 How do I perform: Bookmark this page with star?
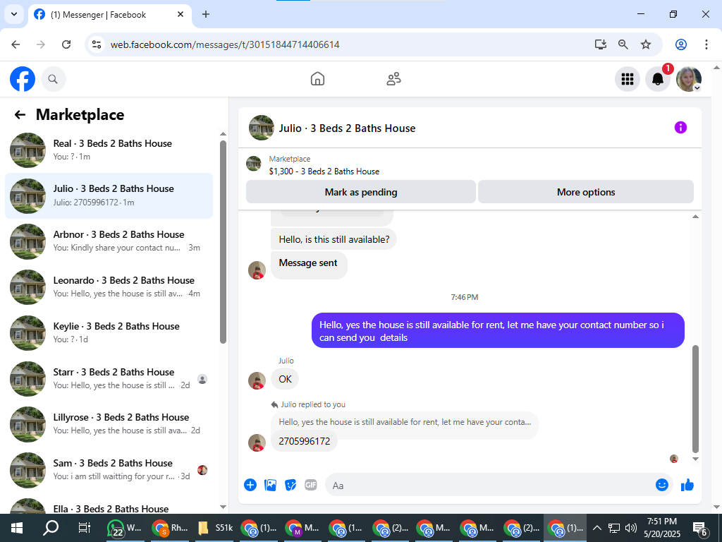click(x=646, y=44)
